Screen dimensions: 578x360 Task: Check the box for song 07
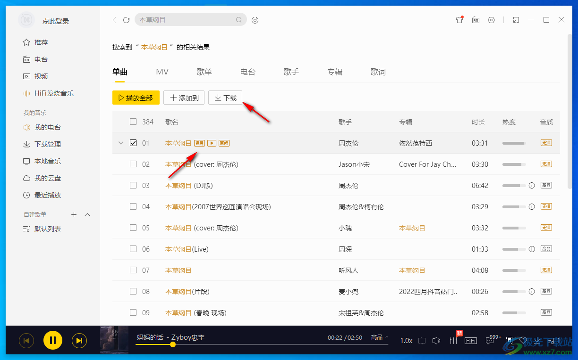[133, 270]
